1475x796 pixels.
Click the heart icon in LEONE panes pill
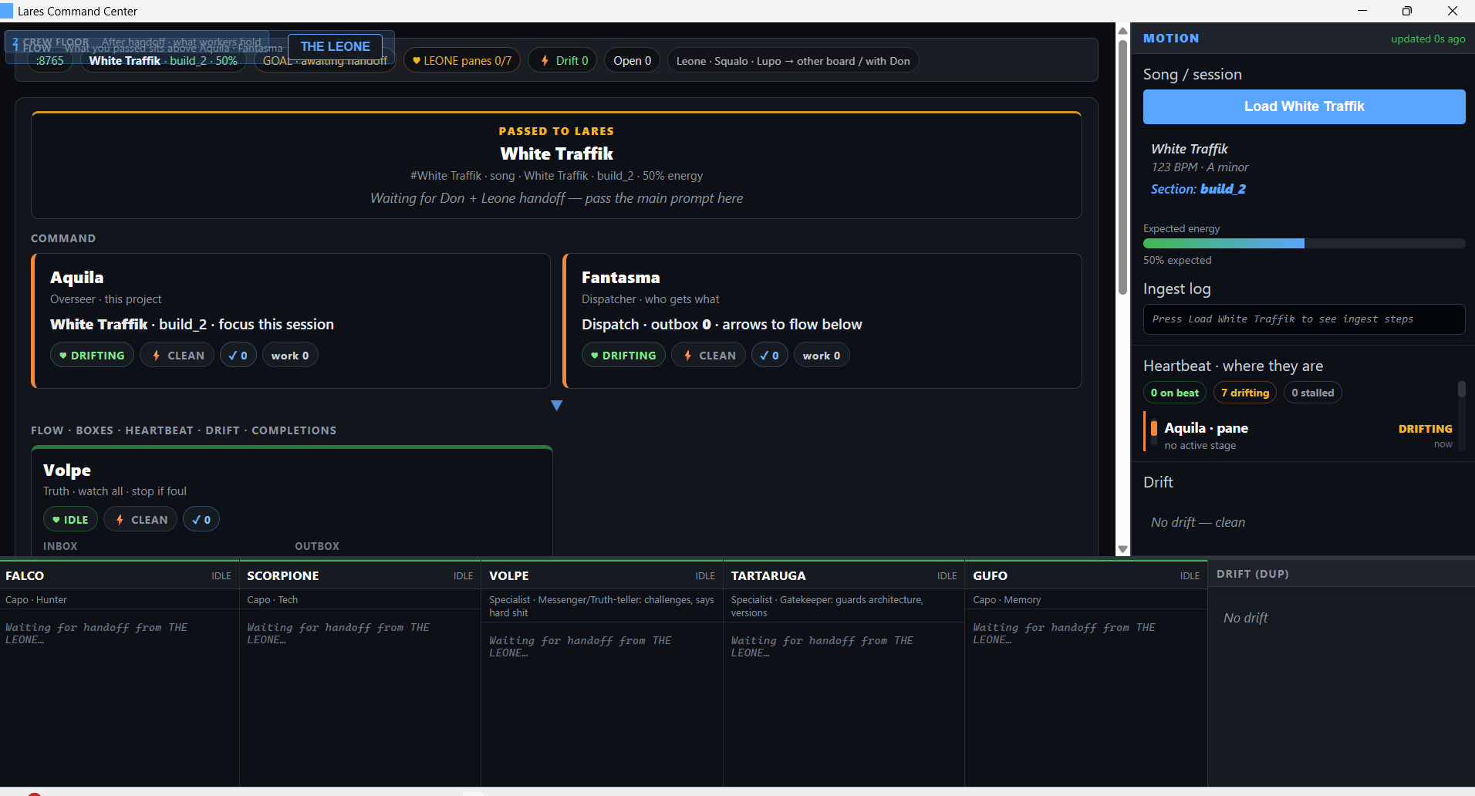pos(417,61)
